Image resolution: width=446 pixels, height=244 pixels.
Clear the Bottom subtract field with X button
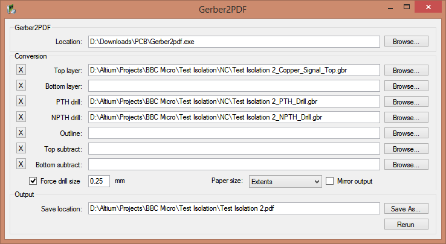coord(21,164)
